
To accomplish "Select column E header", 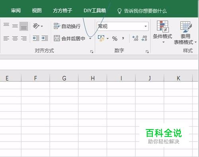I will [7, 78].
